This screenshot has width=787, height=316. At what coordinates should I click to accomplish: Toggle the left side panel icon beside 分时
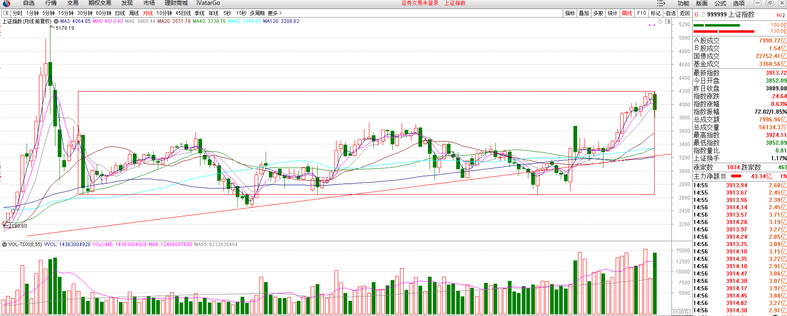(x=6, y=13)
